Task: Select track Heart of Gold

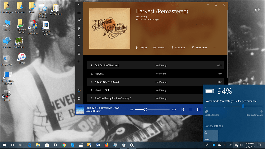Action: (x=145, y=90)
